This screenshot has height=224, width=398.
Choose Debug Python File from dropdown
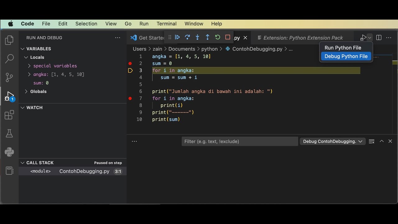[346, 56]
